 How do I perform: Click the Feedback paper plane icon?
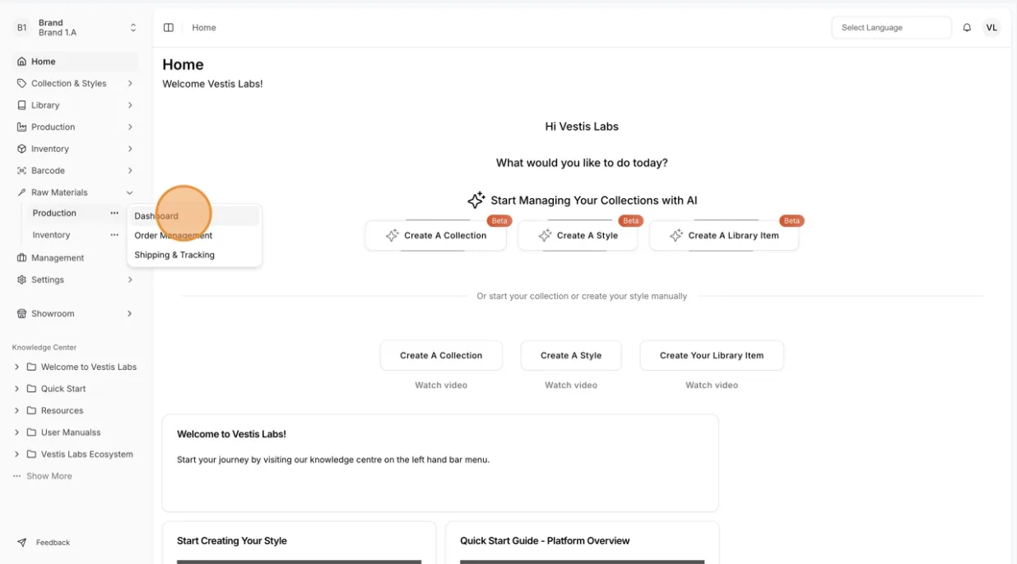tap(21, 543)
